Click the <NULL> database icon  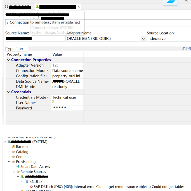coord(27,182)
